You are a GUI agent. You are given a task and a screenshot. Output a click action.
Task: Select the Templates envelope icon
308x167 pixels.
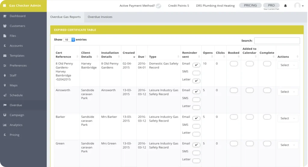5,56
